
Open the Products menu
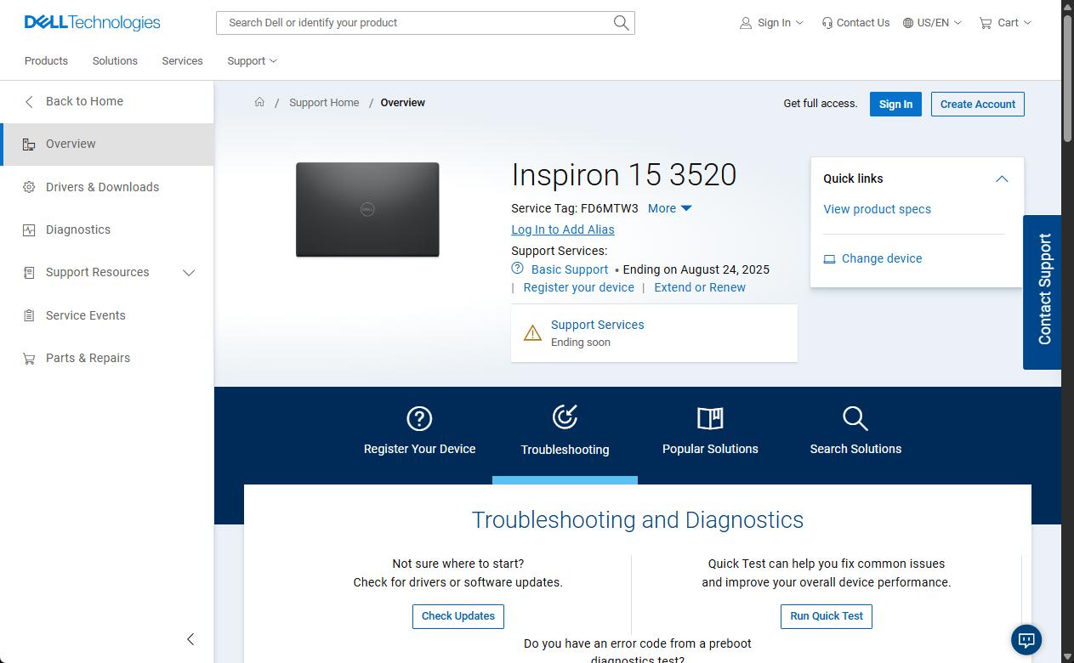[x=46, y=61]
